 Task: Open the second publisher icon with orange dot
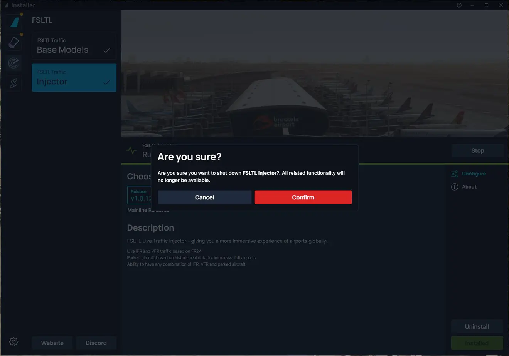[14, 42]
